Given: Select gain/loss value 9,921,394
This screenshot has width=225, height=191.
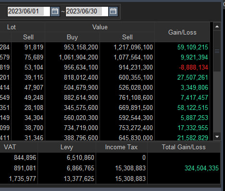Looking at the screenshot, I should [x=194, y=57].
